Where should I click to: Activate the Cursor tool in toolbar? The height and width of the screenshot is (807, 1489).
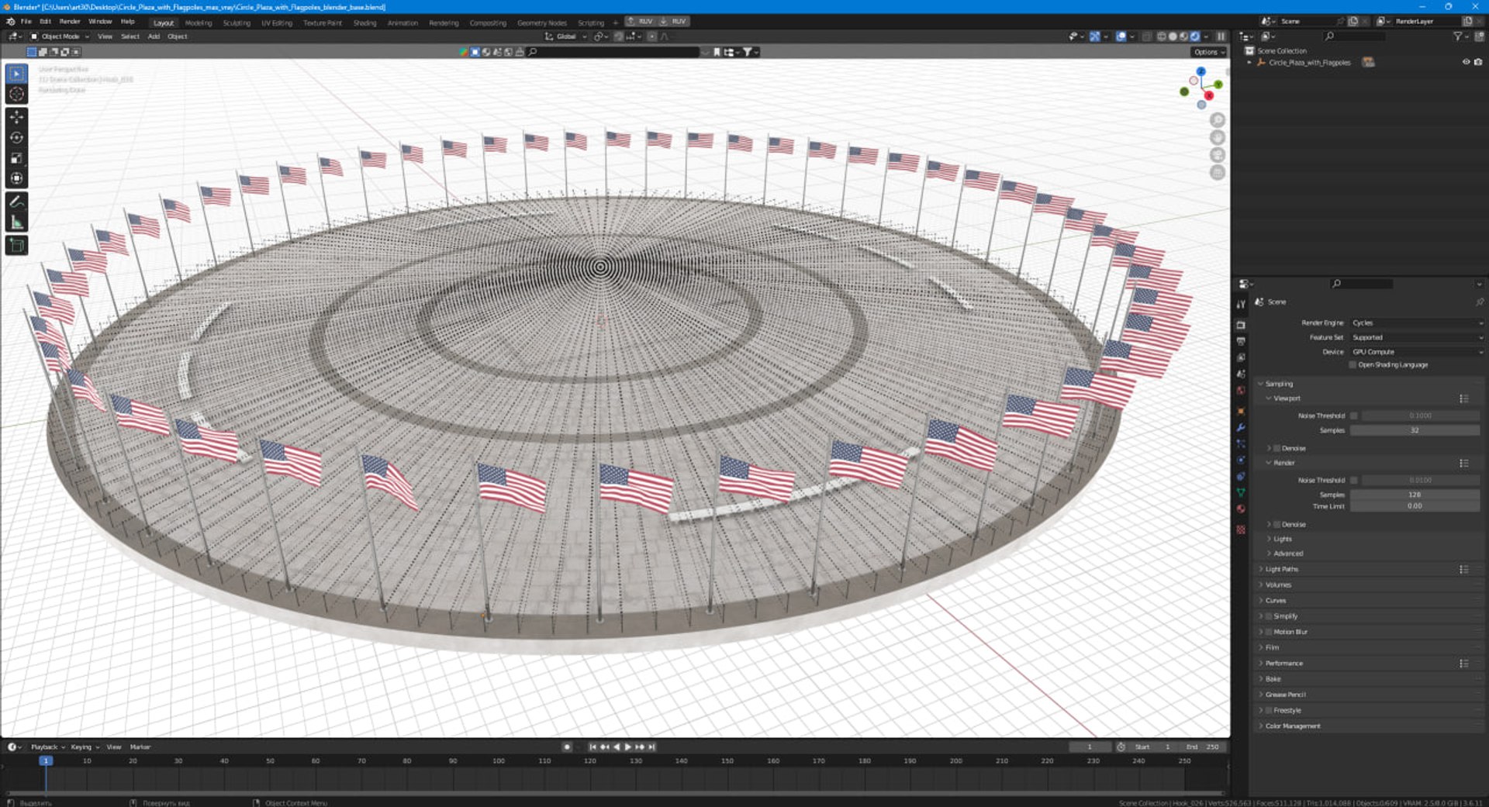click(16, 94)
